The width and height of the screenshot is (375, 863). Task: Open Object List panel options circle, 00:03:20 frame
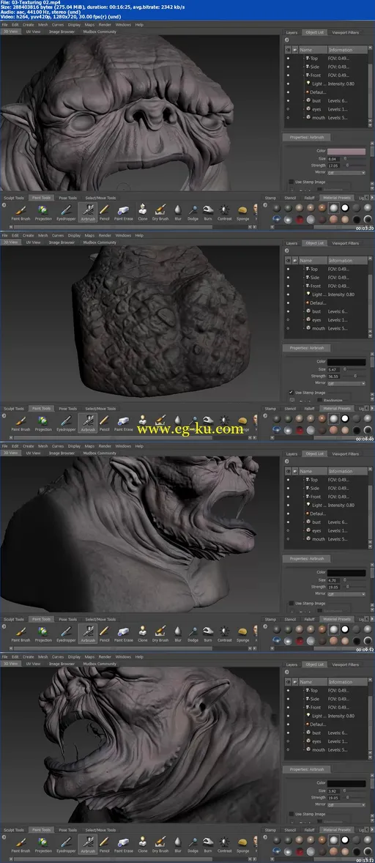287,40
